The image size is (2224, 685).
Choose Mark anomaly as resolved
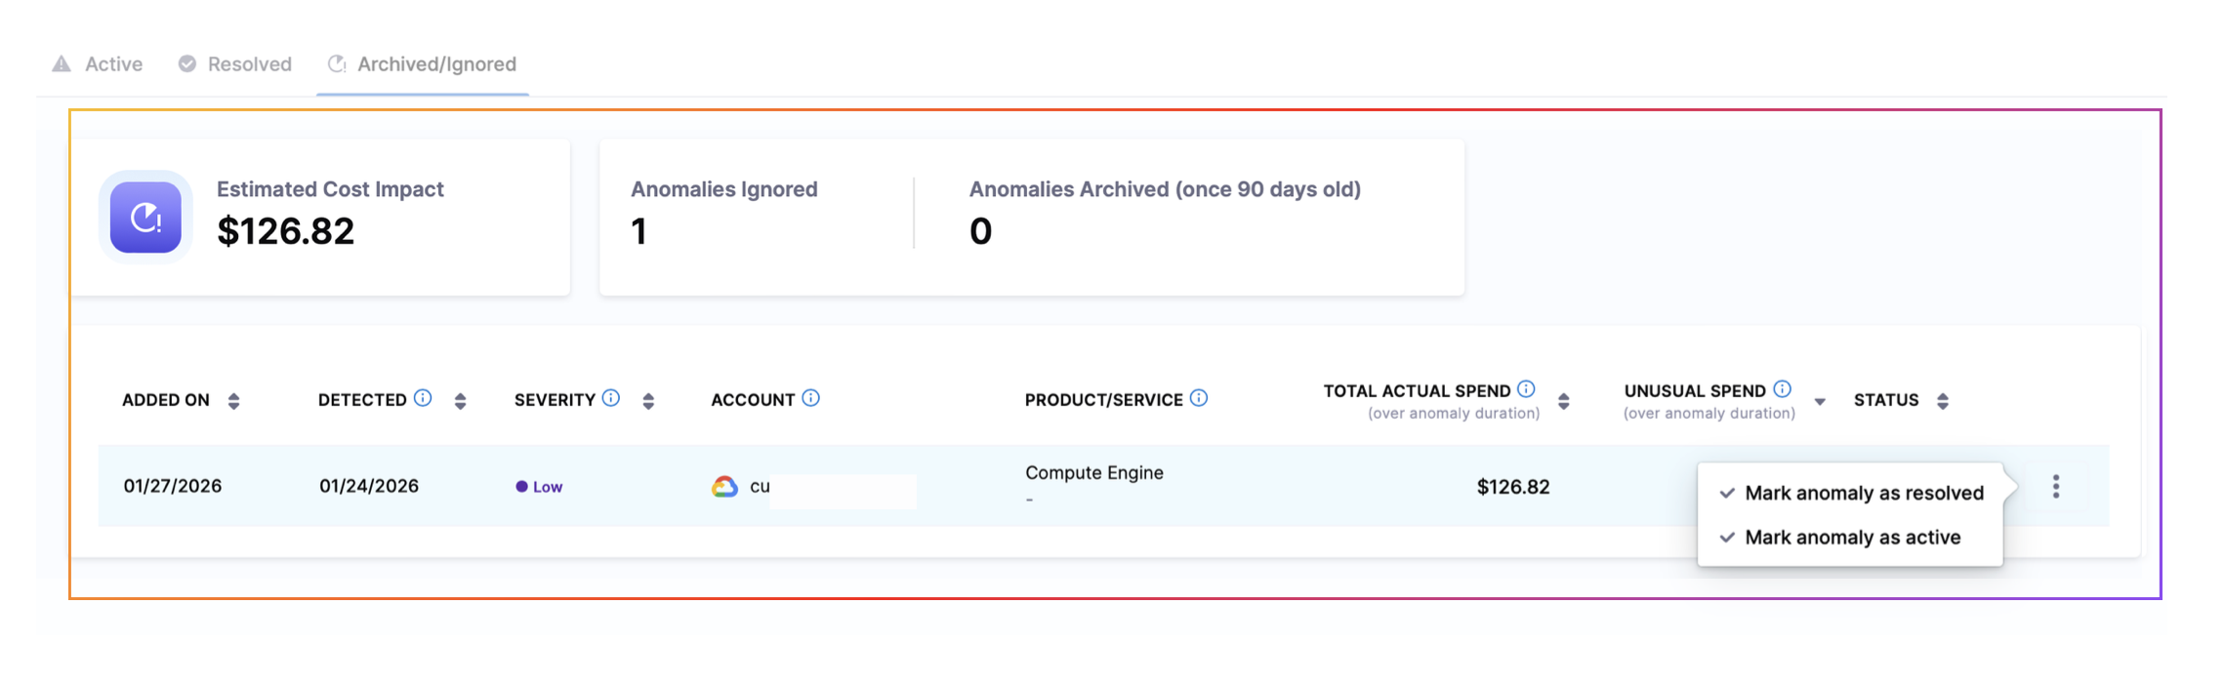click(1863, 493)
